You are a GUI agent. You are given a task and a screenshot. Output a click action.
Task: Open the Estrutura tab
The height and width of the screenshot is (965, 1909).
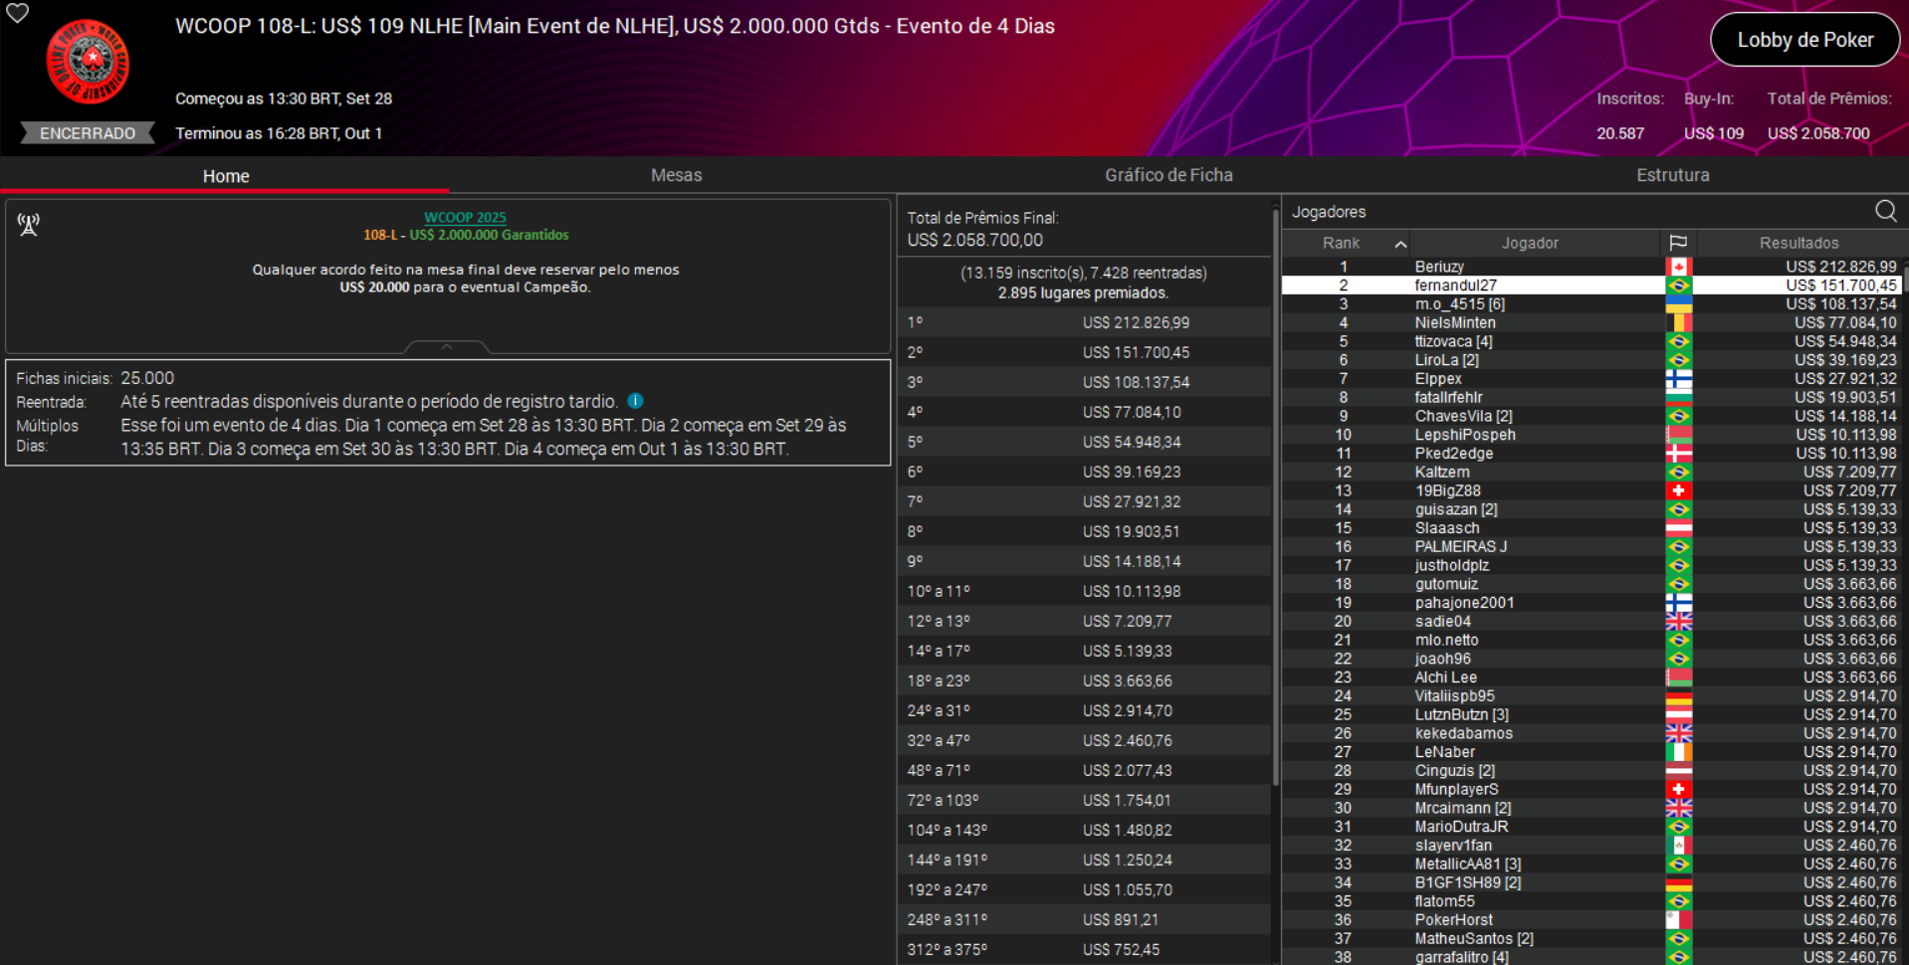[x=1672, y=175]
